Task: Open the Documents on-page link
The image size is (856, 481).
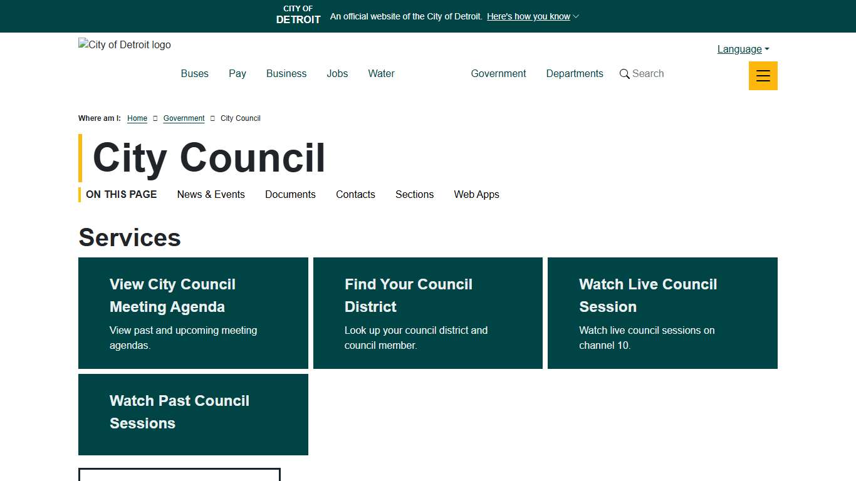Action: tap(290, 194)
